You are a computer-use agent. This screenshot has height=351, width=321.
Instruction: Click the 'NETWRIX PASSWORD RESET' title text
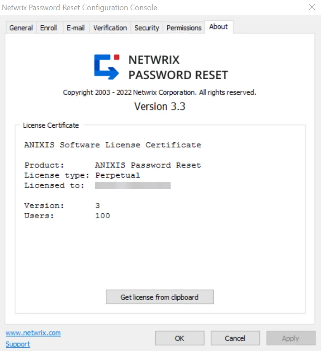point(178,67)
